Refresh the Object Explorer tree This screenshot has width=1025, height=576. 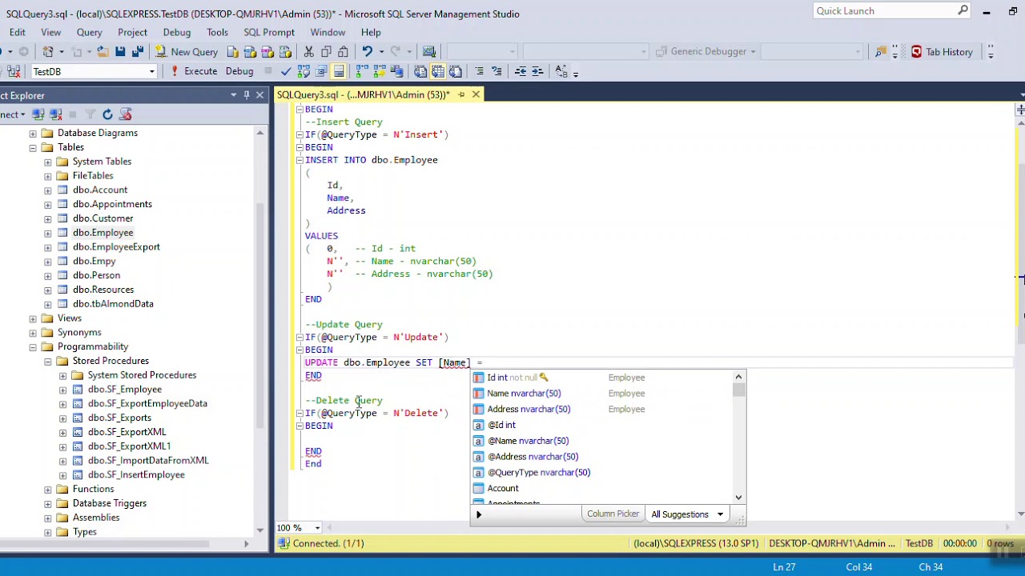107,114
